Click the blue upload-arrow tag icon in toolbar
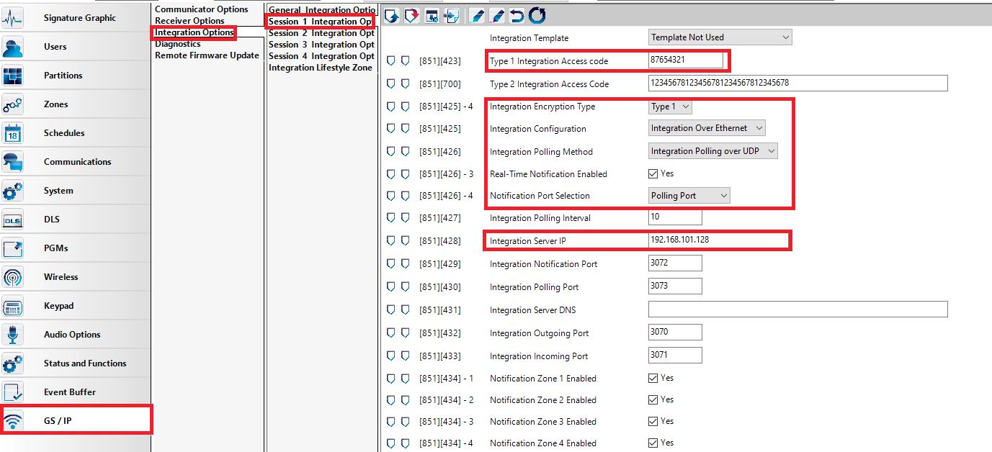The width and height of the screenshot is (992, 452). [x=391, y=15]
